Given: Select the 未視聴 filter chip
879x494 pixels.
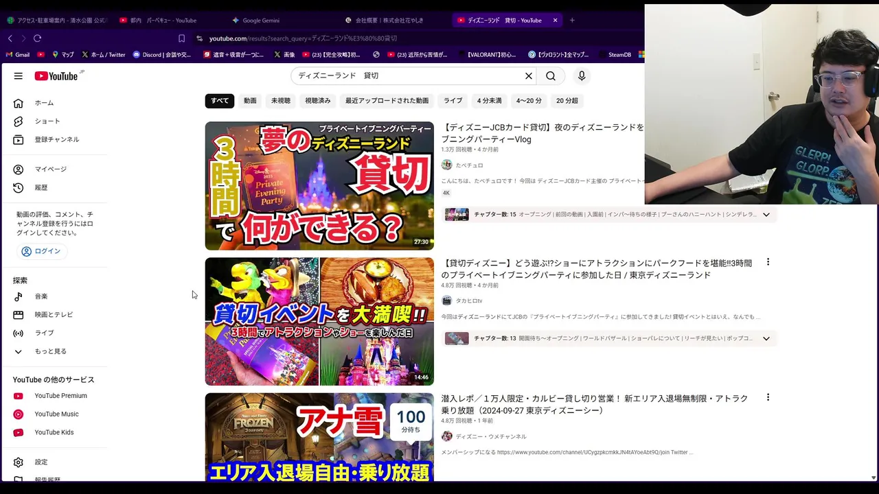Looking at the screenshot, I should point(281,101).
